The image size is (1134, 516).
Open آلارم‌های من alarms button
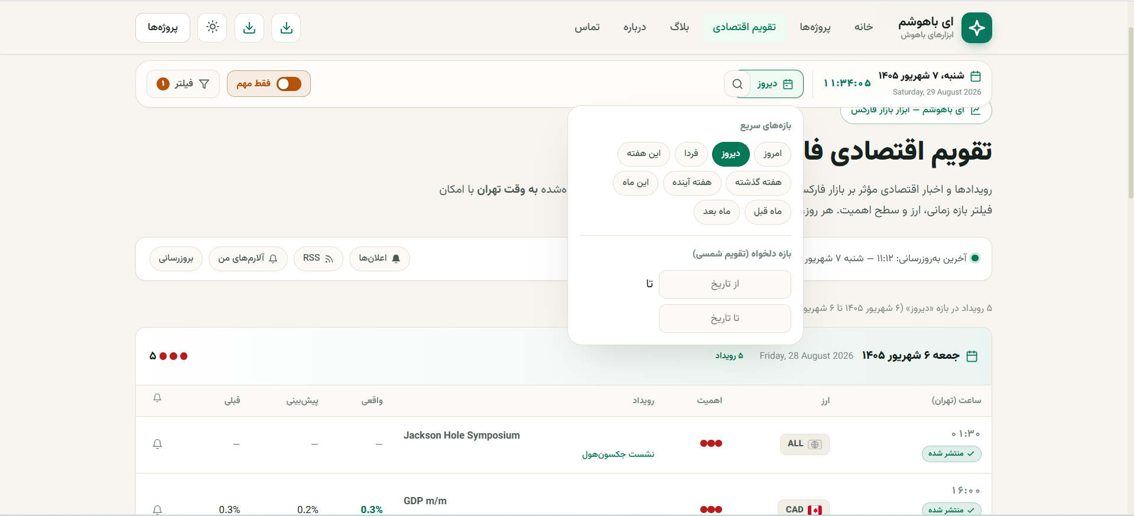click(248, 258)
